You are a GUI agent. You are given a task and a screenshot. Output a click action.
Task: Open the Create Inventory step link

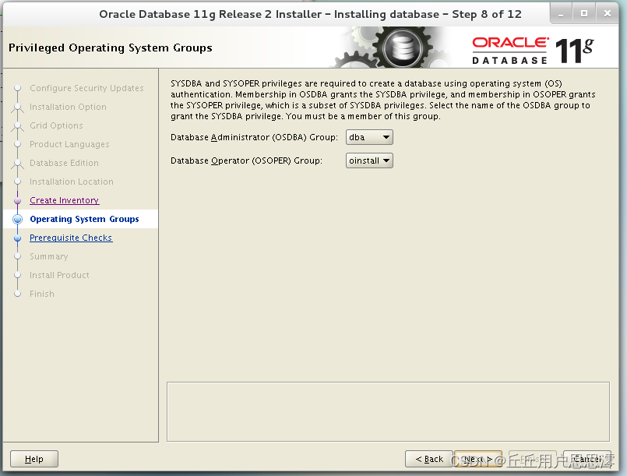(65, 200)
